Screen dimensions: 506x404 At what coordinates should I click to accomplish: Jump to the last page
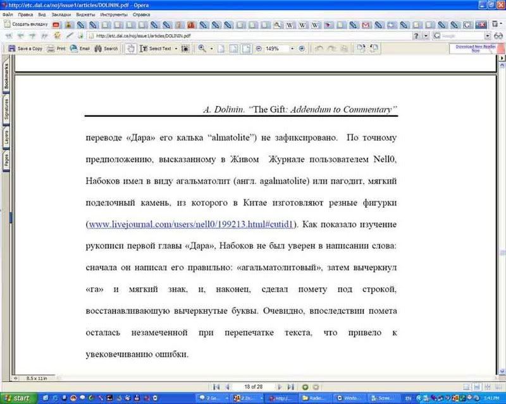click(x=290, y=386)
